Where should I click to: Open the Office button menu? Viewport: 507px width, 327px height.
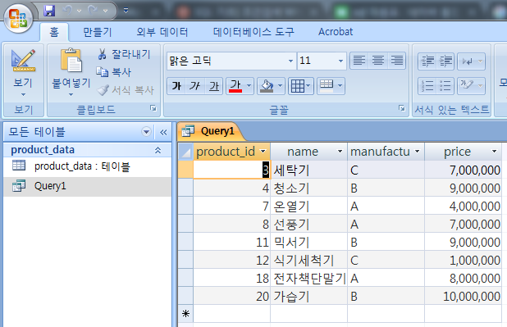click(18, 18)
